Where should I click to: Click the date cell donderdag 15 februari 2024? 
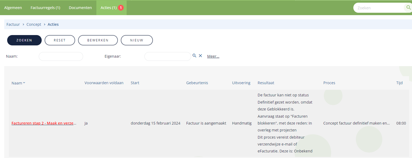pos(156,123)
